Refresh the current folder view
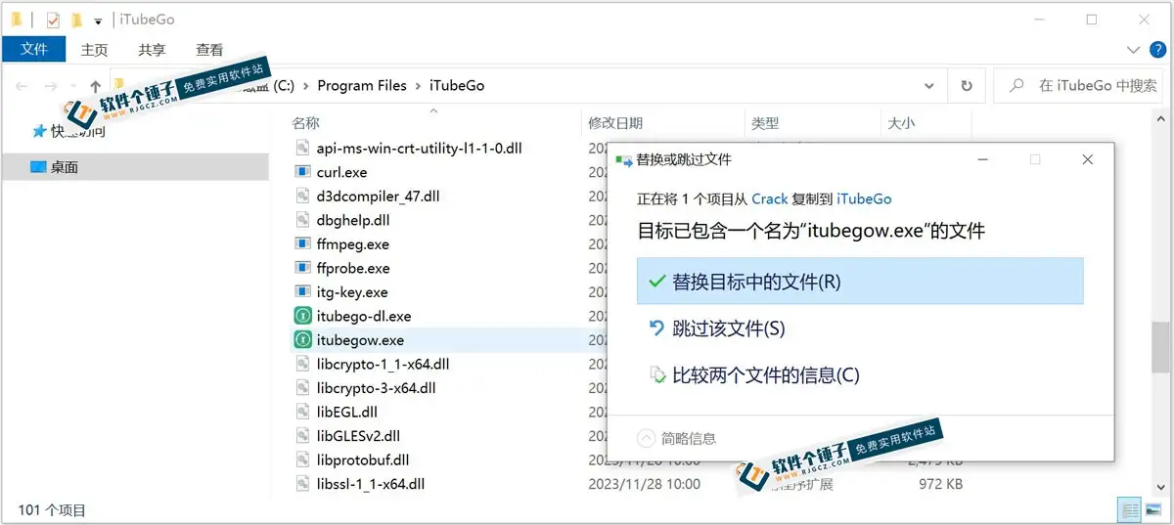 (x=967, y=86)
